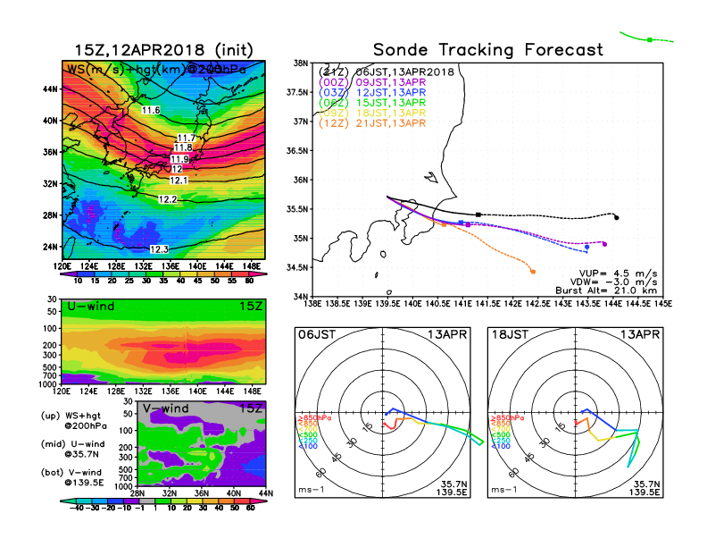Select the '(21Z) 06JST,13APR2018' legend entry
Viewport: 707px width, 547px height.
[386, 72]
